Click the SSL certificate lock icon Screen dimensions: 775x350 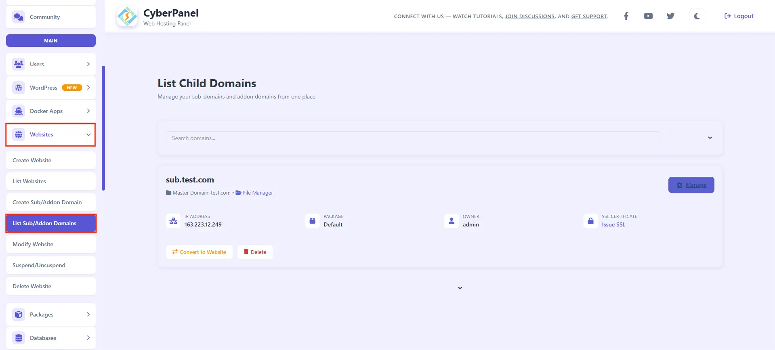pos(590,221)
